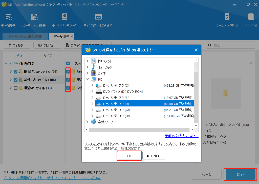Click the DVD ドライブ (D:) disc icon
259x184 pixels.
99,91
